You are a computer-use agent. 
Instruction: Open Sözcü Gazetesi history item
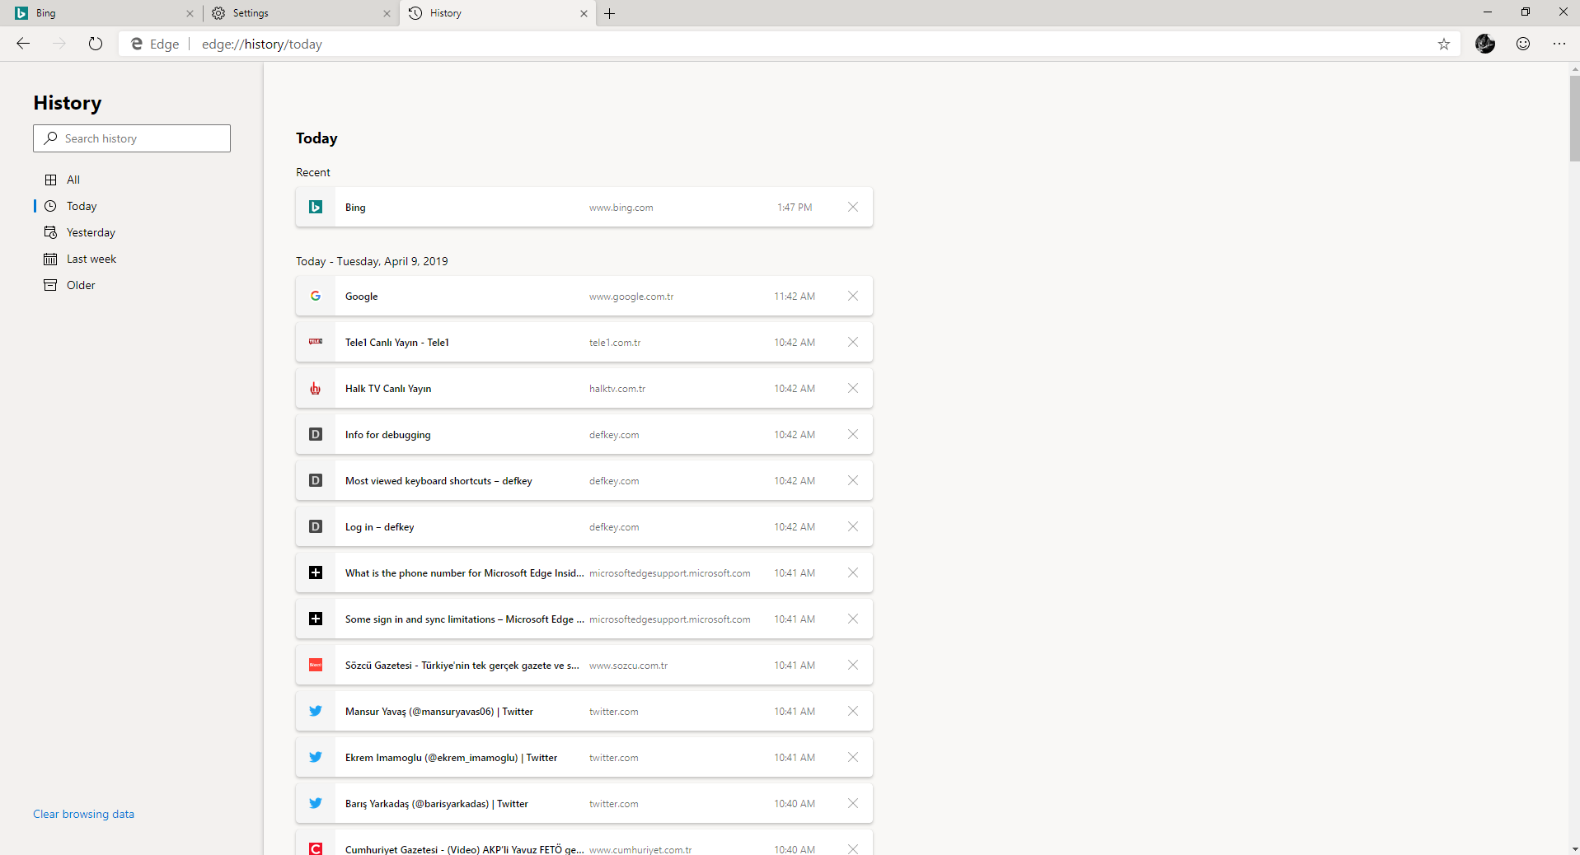(x=462, y=666)
